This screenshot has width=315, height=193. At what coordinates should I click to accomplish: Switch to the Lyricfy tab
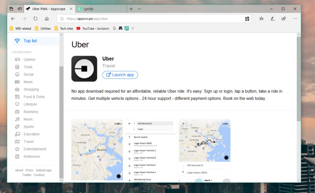(101, 9)
